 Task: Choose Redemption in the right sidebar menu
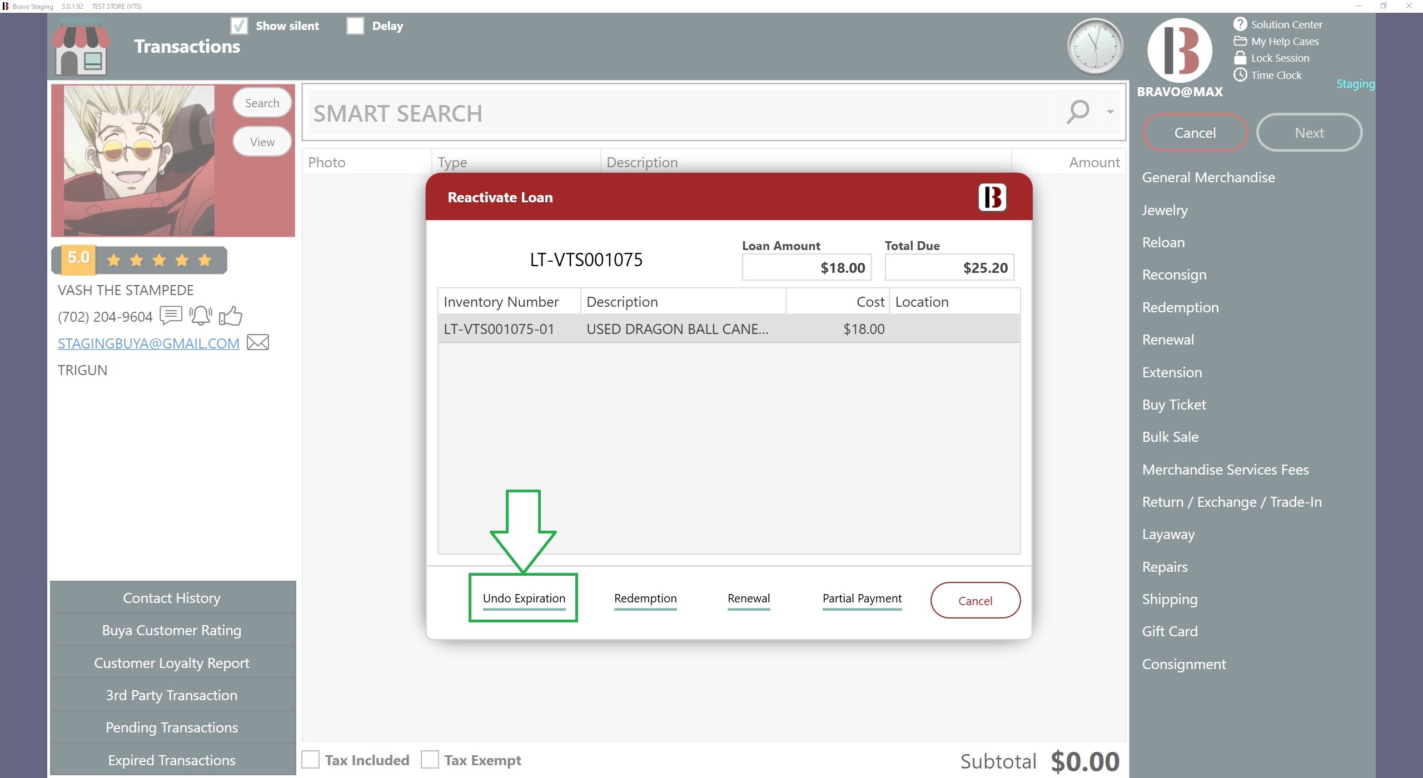coord(1180,307)
